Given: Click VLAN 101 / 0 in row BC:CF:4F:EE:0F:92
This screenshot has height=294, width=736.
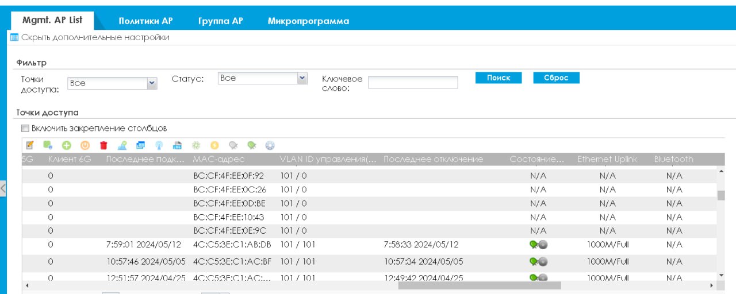Looking at the screenshot, I should (294, 176).
